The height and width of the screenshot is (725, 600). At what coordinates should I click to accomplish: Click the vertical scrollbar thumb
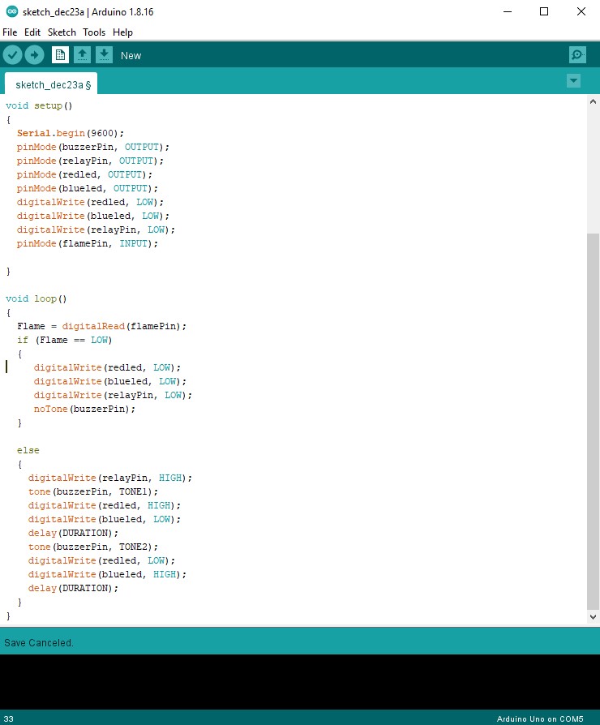tap(593, 422)
